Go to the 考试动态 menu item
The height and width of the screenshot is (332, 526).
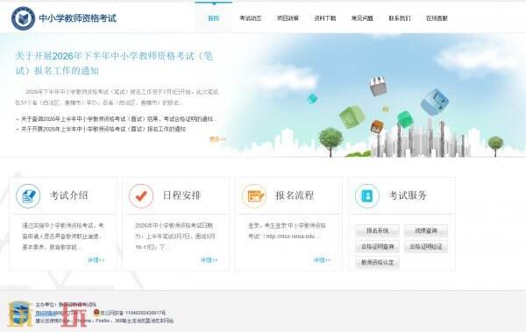pyautogui.click(x=250, y=18)
